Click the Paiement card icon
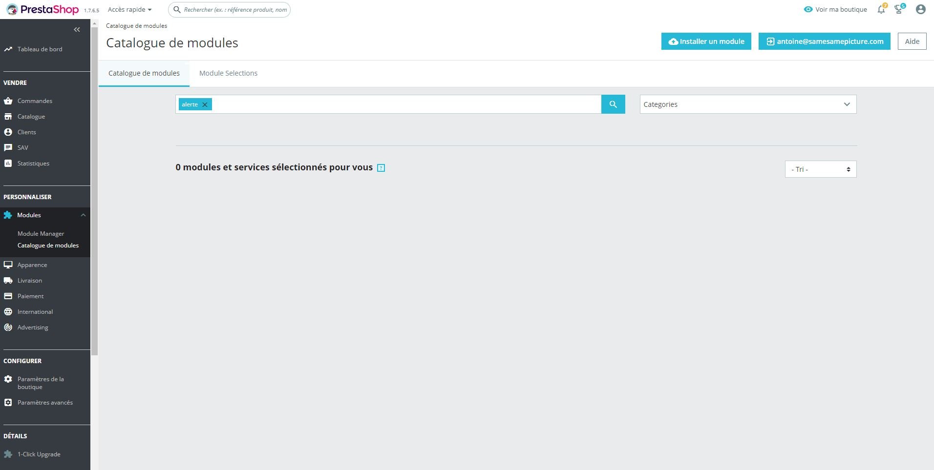 tap(8, 296)
